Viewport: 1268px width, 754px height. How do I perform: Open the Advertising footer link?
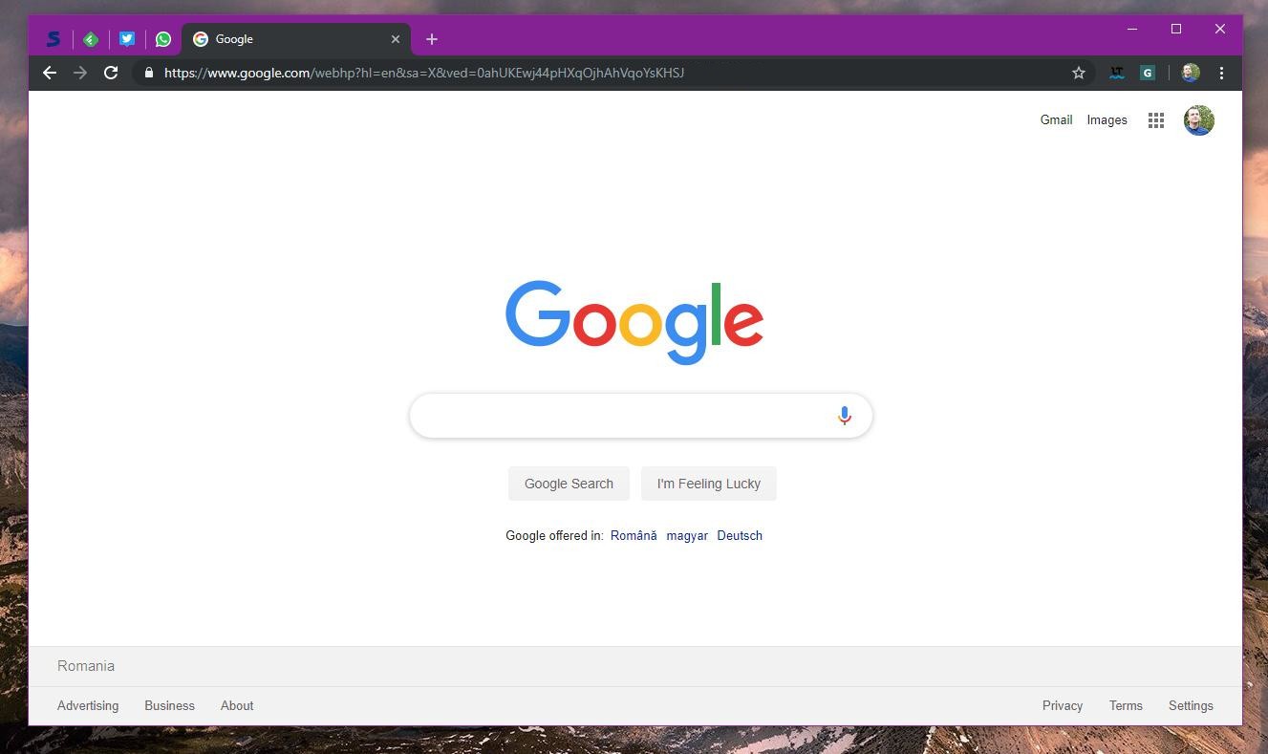click(x=88, y=705)
